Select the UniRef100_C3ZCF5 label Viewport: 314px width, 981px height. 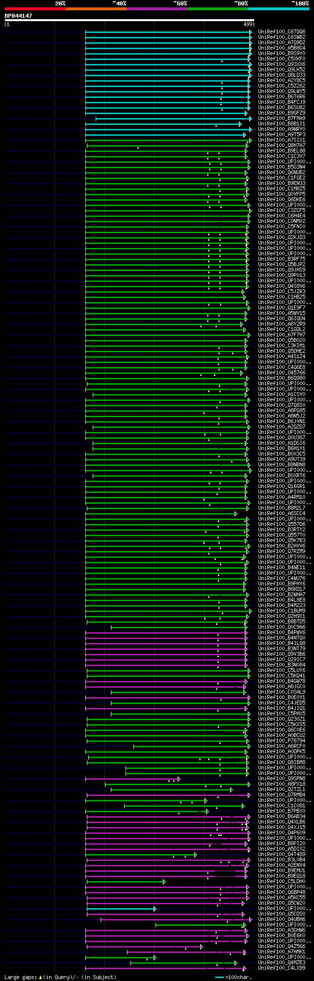coord(282,210)
